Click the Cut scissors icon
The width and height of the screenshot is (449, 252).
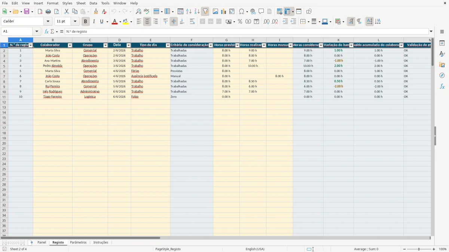(67, 12)
